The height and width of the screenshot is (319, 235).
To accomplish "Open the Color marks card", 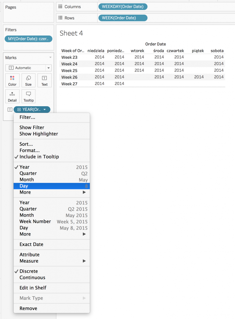I will [12, 80].
